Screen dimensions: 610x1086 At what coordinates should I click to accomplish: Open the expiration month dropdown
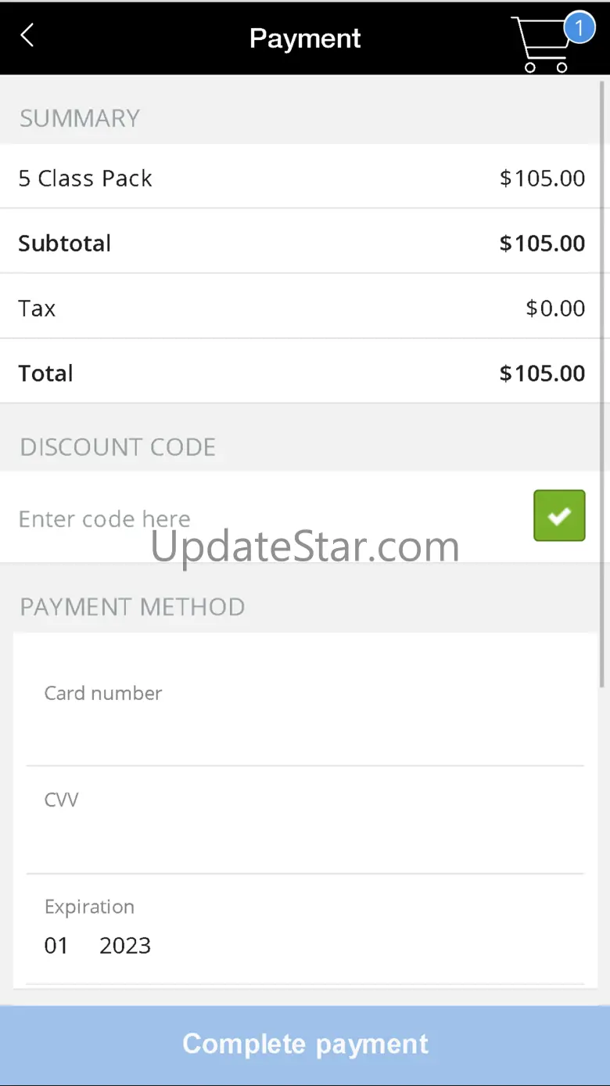(56, 946)
